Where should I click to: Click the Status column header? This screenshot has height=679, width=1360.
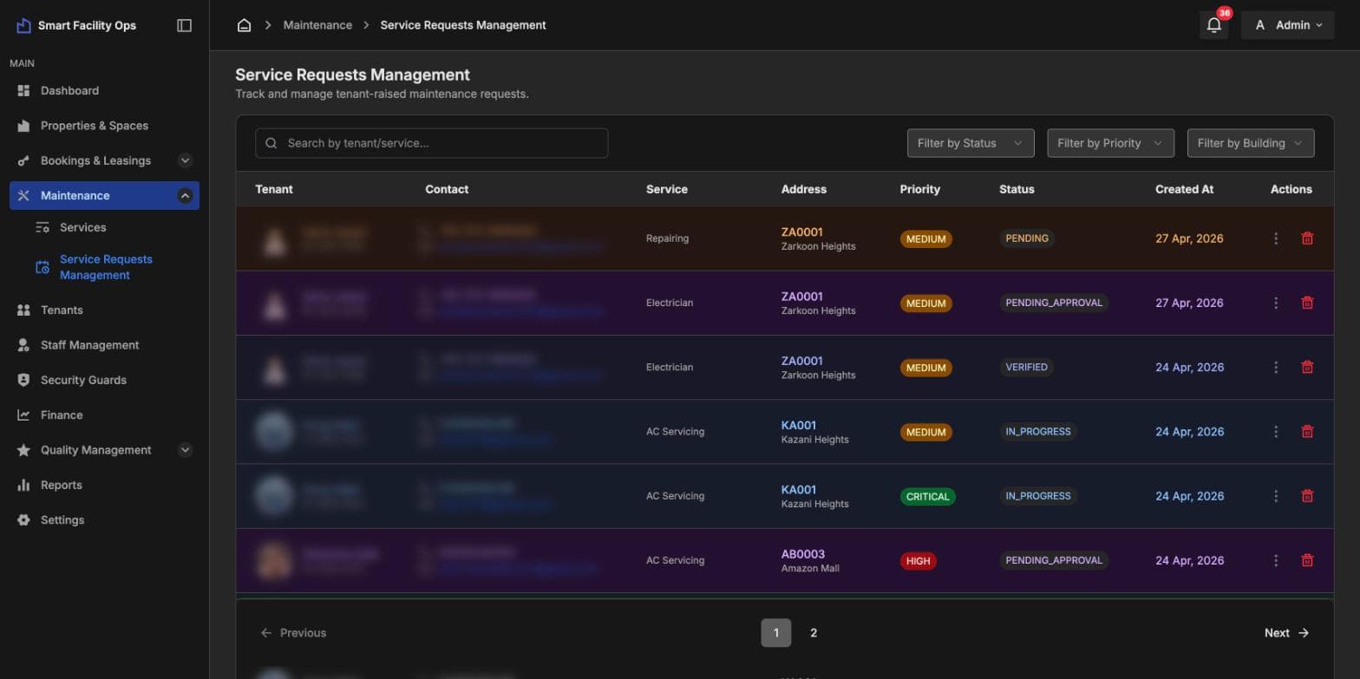tap(1017, 189)
